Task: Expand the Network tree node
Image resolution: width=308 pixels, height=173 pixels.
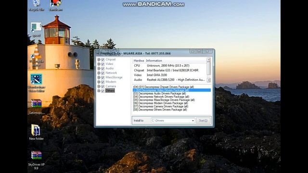Action: [x=99, y=73]
